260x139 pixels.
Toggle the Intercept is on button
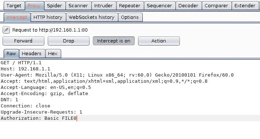point(114,41)
